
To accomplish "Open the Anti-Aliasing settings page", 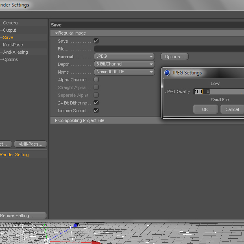I will [x=15, y=52].
